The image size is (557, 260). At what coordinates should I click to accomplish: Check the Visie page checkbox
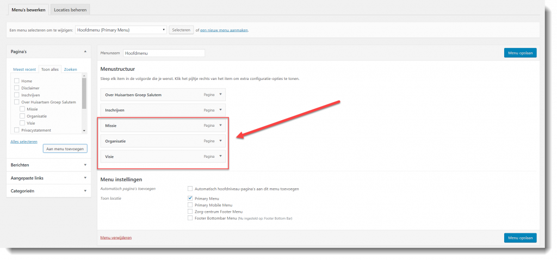click(22, 123)
